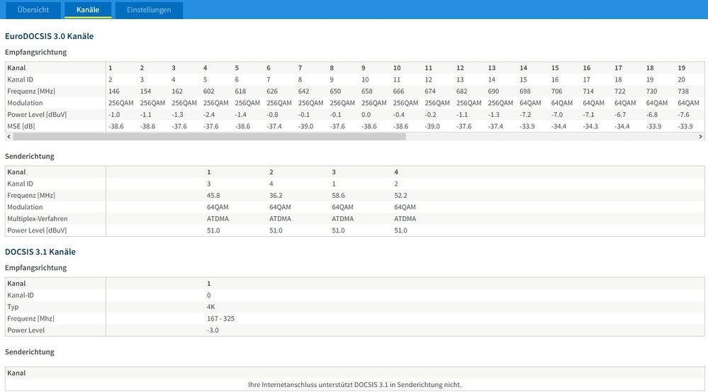Click the Frequenz [Mhz] label in DOCSIS 3.1 table
Viewport: 708px width, 392px height.
click(30, 318)
